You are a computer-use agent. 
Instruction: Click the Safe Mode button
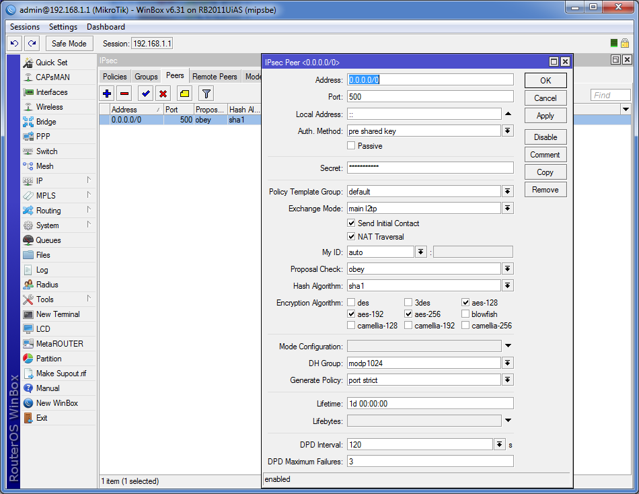(x=69, y=43)
